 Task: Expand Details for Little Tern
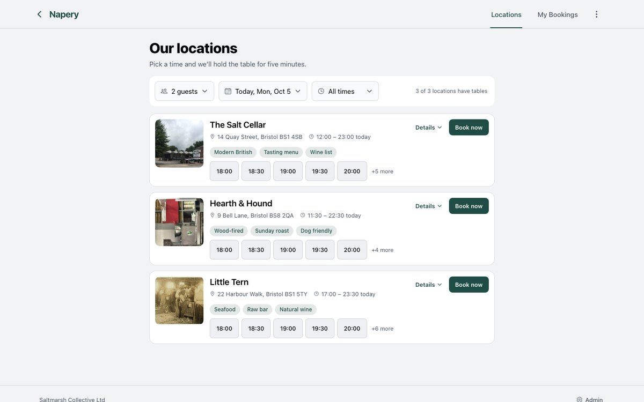429,285
